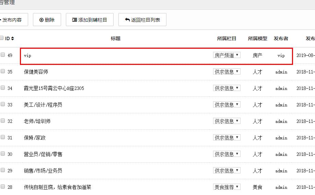Select the checkbox for row ID 35
This screenshot has height=195, width=315.
[3, 71]
